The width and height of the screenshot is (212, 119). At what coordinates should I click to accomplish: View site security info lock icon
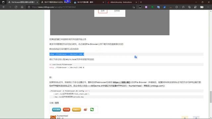[29, 7]
